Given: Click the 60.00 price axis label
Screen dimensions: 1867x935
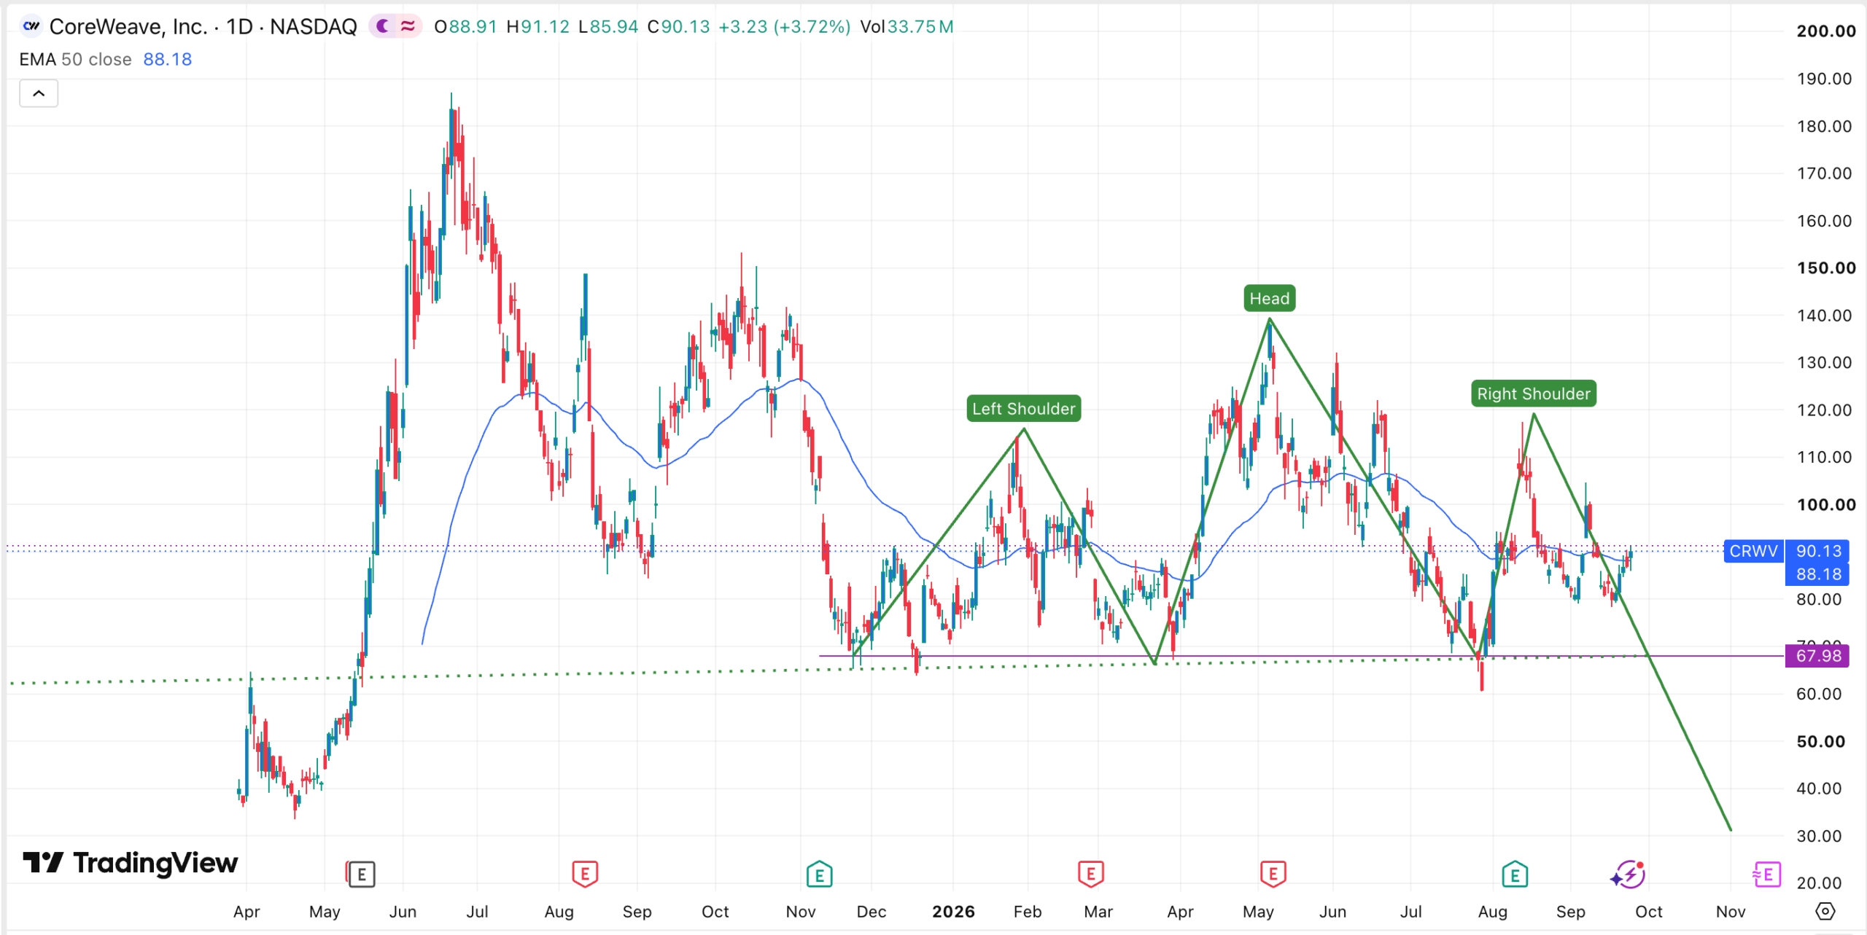Looking at the screenshot, I should click(1819, 694).
